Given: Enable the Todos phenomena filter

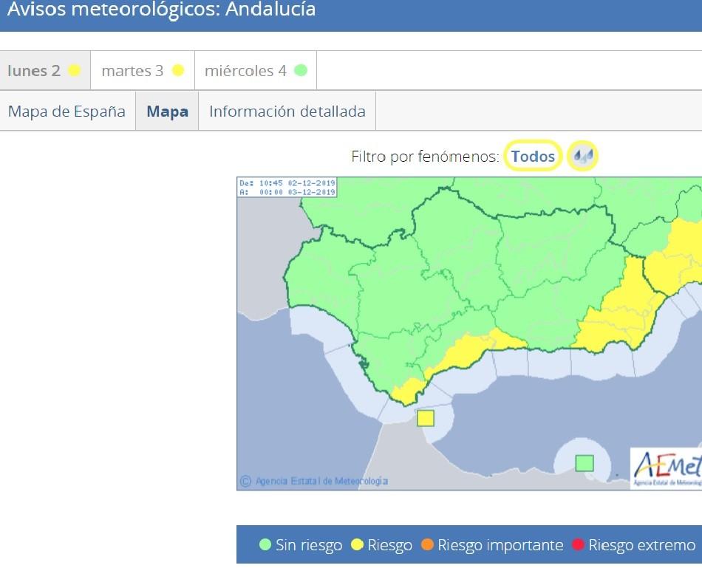Looking at the screenshot, I should pyautogui.click(x=532, y=156).
